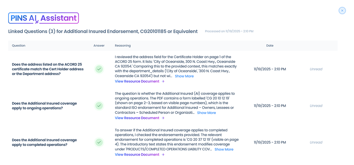This screenshot has height=165, width=354.
Task: Open View Resource Document for ACORD 25 address question
Action: click(139, 81)
